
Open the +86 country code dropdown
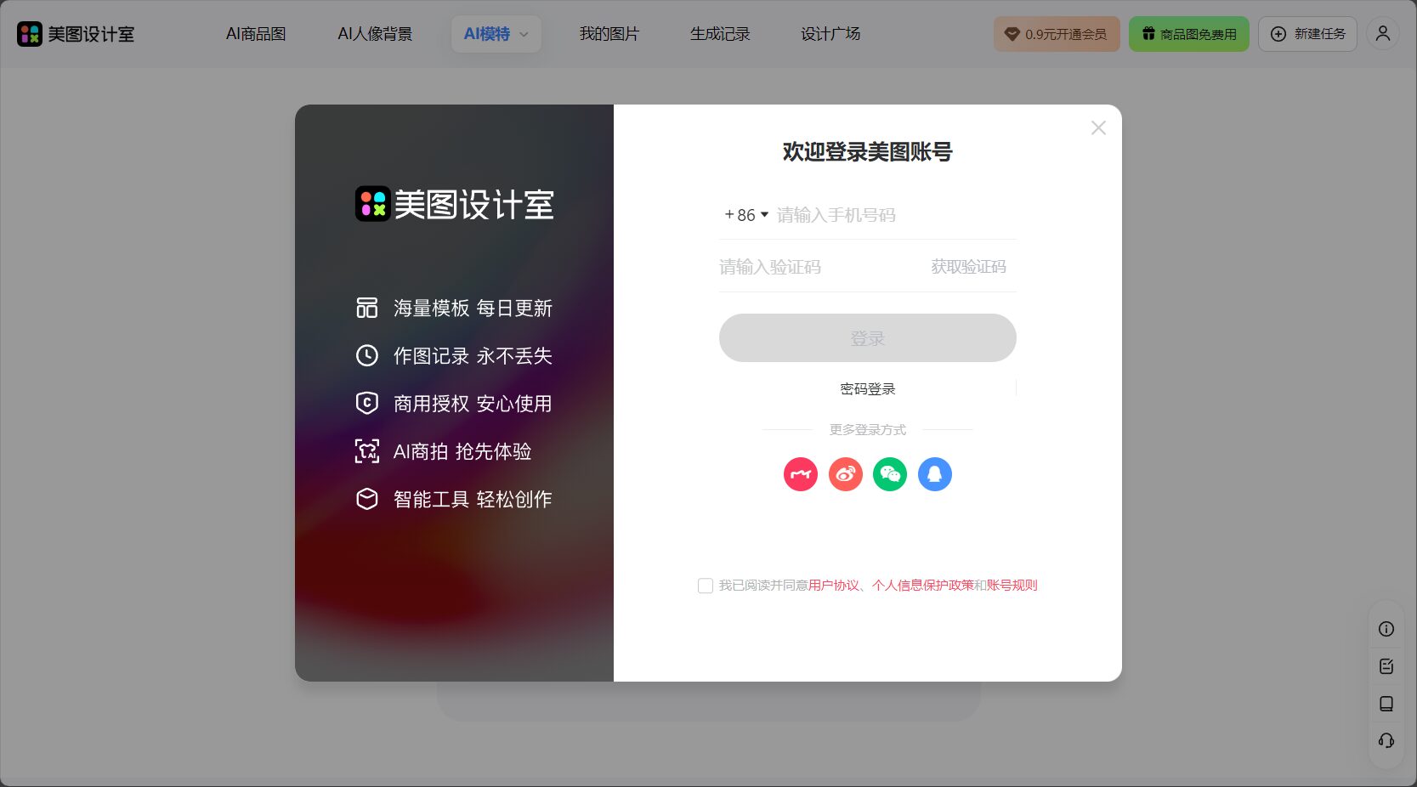pyautogui.click(x=746, y=215)
